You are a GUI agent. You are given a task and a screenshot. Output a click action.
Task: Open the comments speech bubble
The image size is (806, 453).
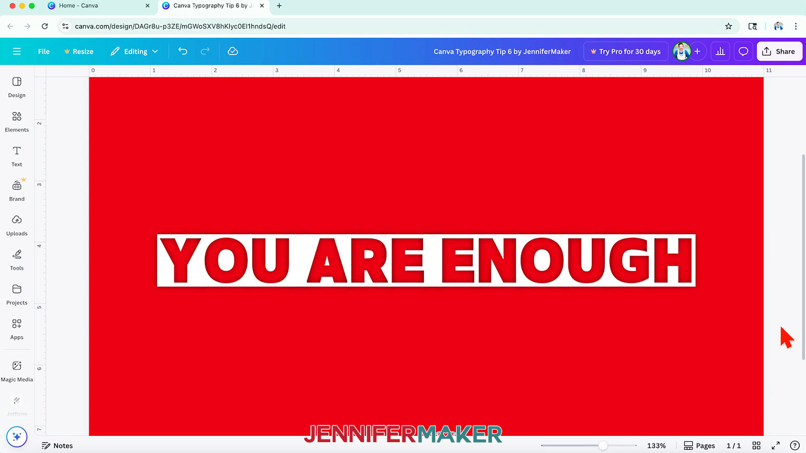click(744, 51)
